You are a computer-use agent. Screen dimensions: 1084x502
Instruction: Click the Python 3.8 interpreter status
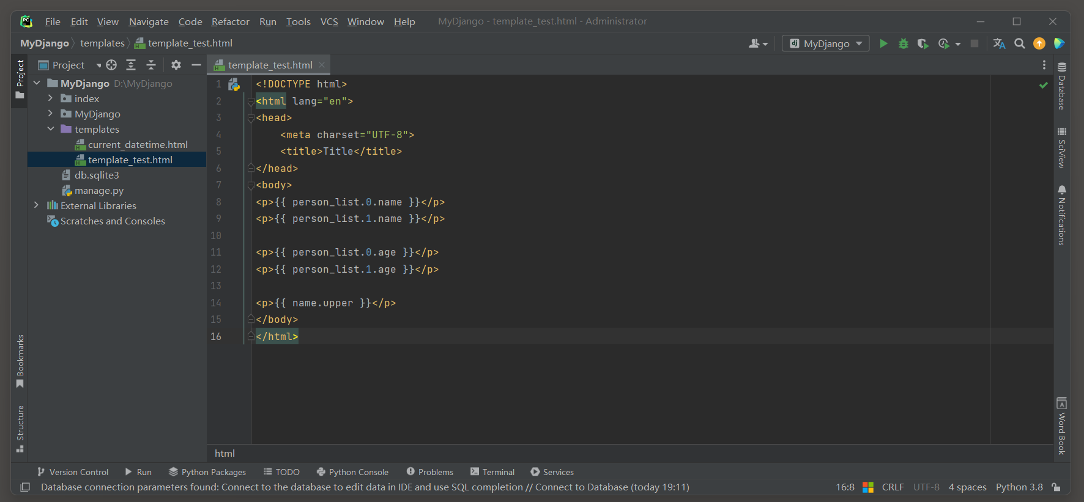click(1019, 487)
